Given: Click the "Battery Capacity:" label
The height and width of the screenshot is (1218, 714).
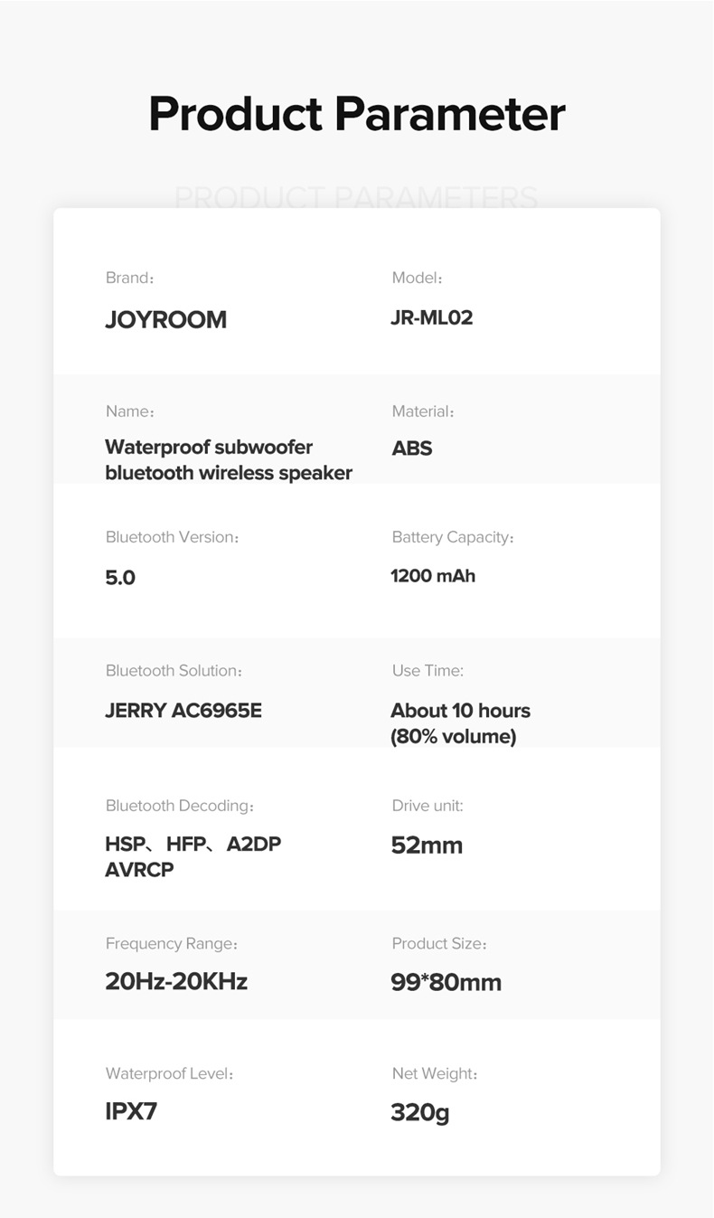Looking at the screenshot, I should [452, 537].
